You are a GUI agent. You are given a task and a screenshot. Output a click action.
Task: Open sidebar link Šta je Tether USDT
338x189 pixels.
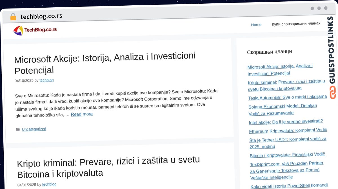[x=288, y=143]
